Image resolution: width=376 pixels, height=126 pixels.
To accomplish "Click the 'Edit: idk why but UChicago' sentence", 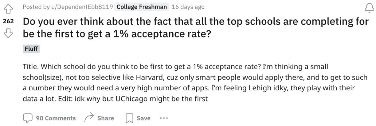I will pos(133,99).
